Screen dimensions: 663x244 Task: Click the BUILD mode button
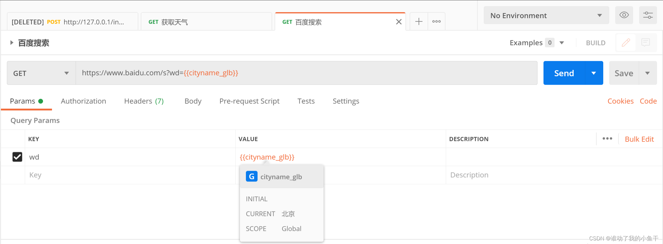[595, 43]
